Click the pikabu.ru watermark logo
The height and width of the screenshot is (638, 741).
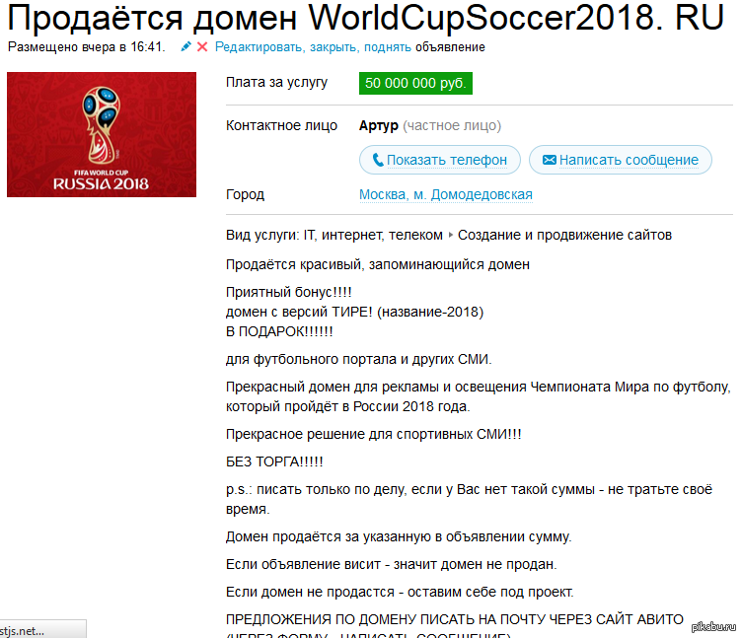pyautogui.click(x=713, y=627)
